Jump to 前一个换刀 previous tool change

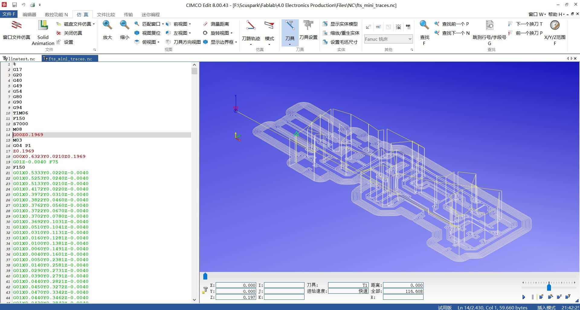[x=525, y=33]
